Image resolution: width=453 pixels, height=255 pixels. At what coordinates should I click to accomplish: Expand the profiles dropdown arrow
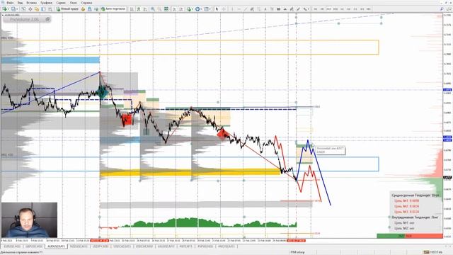click(17, 9)
